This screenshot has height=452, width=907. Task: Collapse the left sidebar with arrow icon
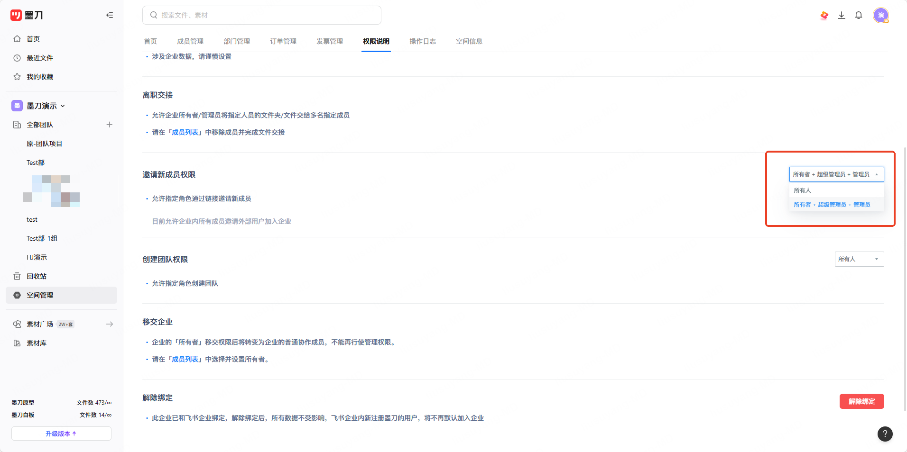(x=110, y=15)
